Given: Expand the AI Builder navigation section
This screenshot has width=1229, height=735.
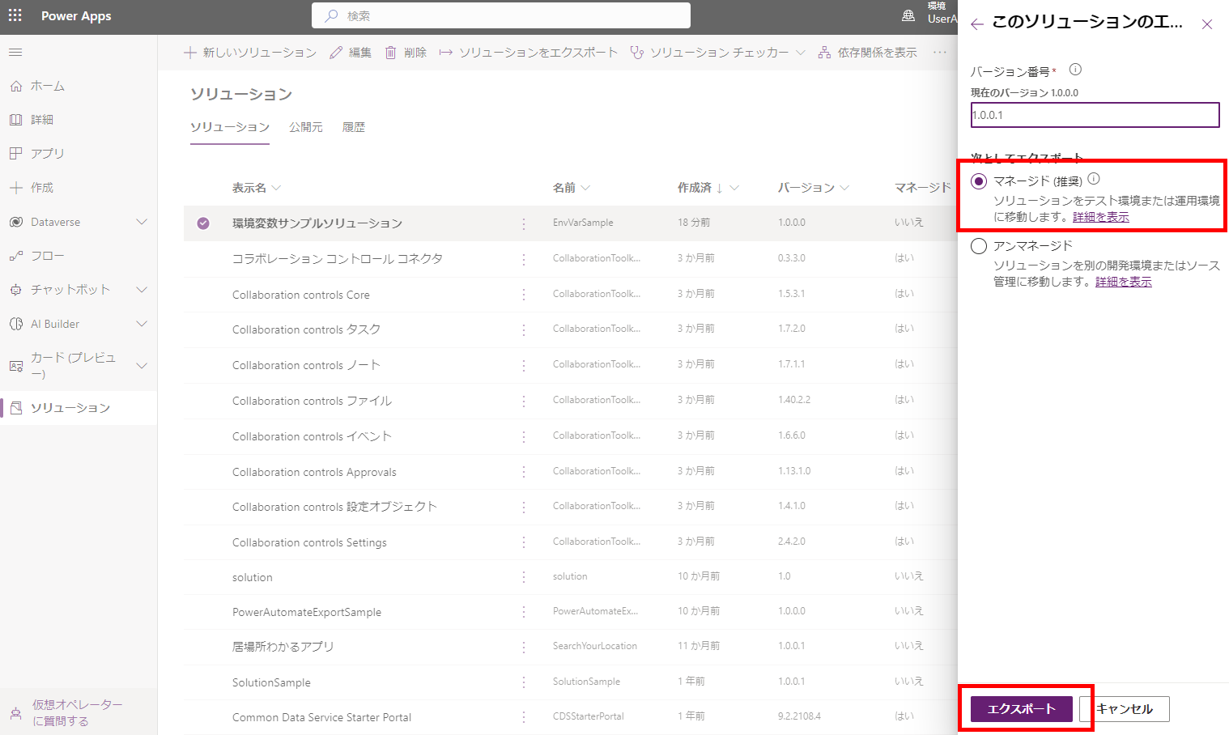Looking at the screenshot, I should click(x=142, y=324).
